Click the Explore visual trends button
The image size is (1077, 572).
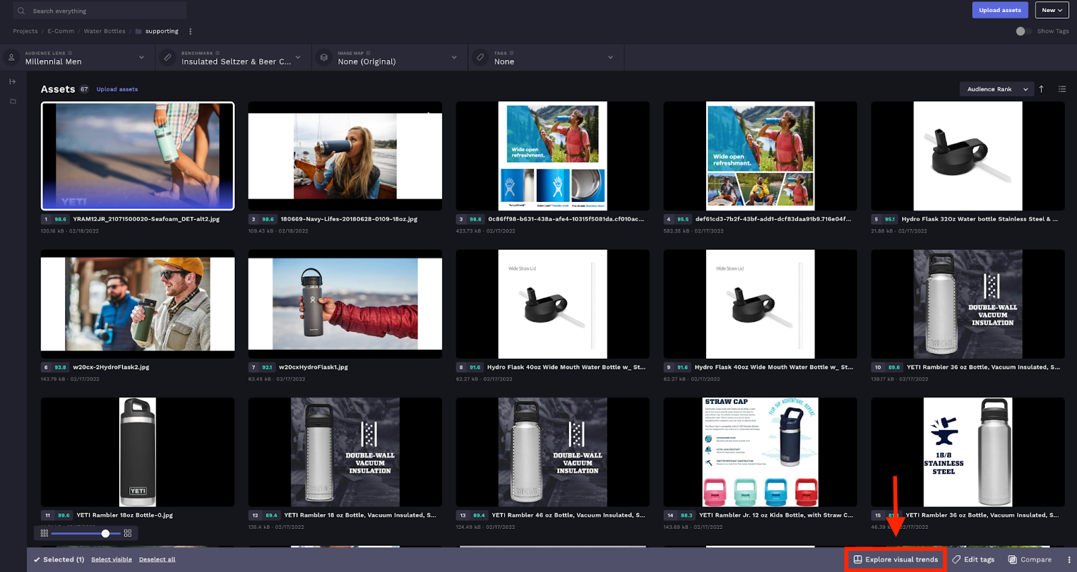(x=895, y=559)
